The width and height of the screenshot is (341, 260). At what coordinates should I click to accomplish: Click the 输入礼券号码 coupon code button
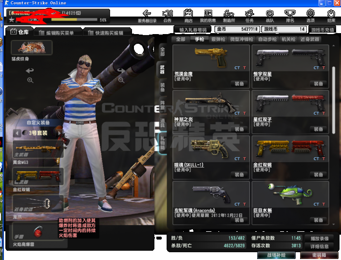tap(193, 30)
